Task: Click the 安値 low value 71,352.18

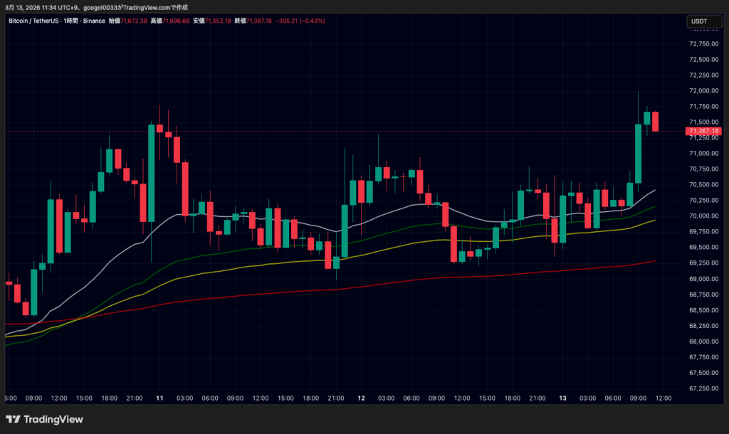Action: 219,21
